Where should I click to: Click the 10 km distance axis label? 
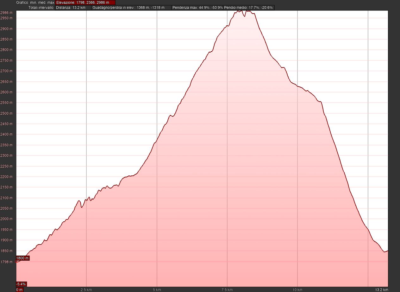[x=297, y=289]
